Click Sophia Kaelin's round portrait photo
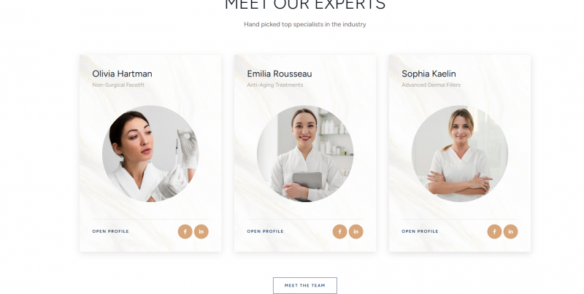Image resolution: width=584 pixels, height=294 pixels. coord(460,154)
